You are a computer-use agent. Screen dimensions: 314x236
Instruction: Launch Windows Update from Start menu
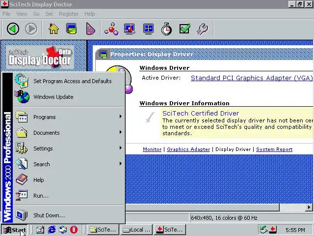(x=69, y=97)
